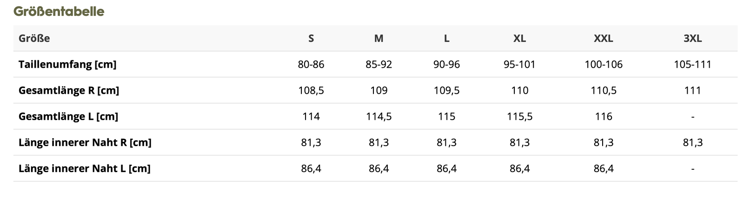
Task: Click the XL size column header
Action: [x=520, y=38]
